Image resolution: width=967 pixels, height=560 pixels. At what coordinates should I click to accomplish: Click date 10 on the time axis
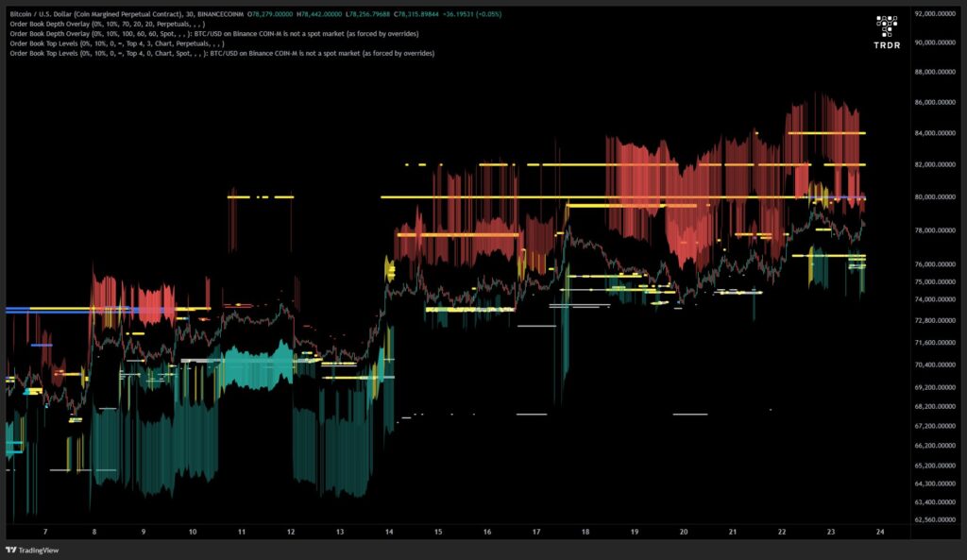coord(193,532)
